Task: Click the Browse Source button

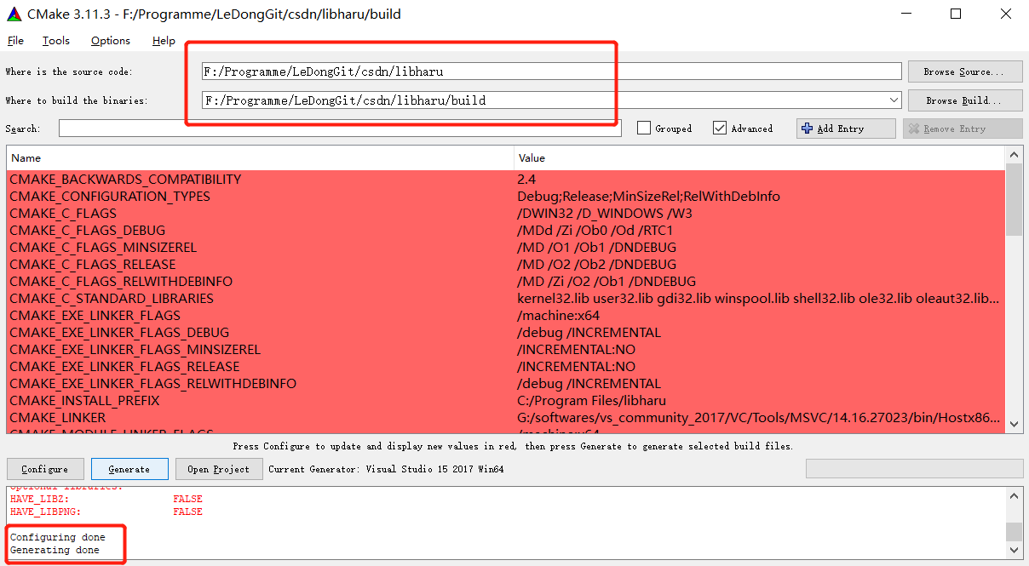Action: [x=965, y=71]
